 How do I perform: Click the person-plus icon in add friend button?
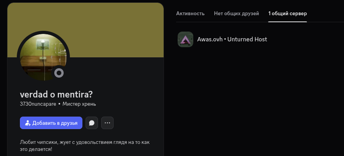click(28, 123)
